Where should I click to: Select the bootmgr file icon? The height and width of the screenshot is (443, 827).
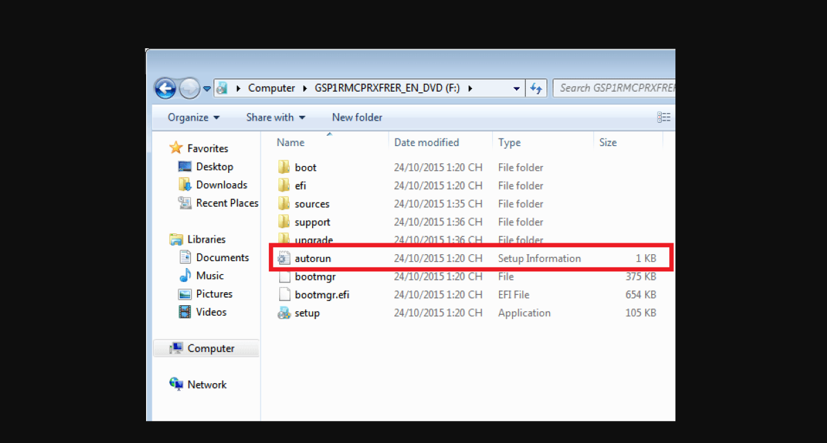click(x=284, y=277)
